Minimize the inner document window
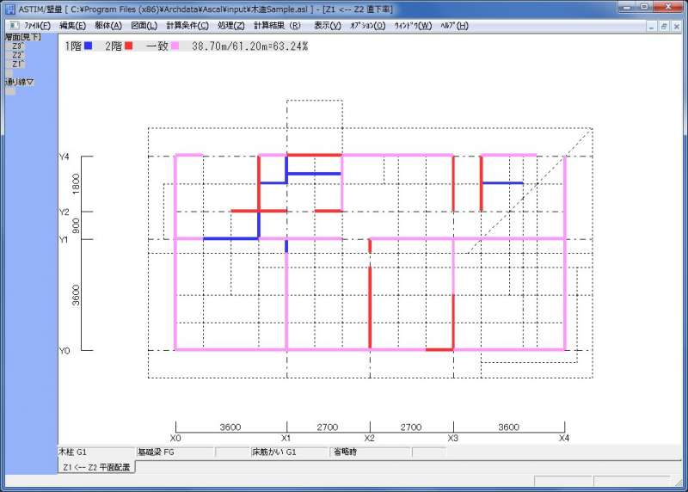688x492 pixels. (x=650, y=26)
